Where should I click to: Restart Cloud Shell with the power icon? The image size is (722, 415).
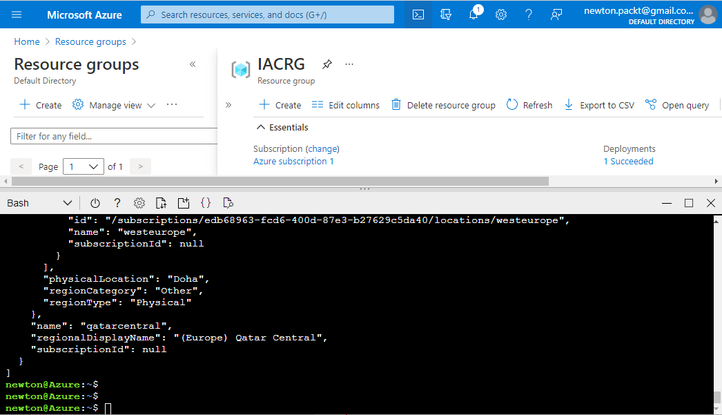[95, 203]
